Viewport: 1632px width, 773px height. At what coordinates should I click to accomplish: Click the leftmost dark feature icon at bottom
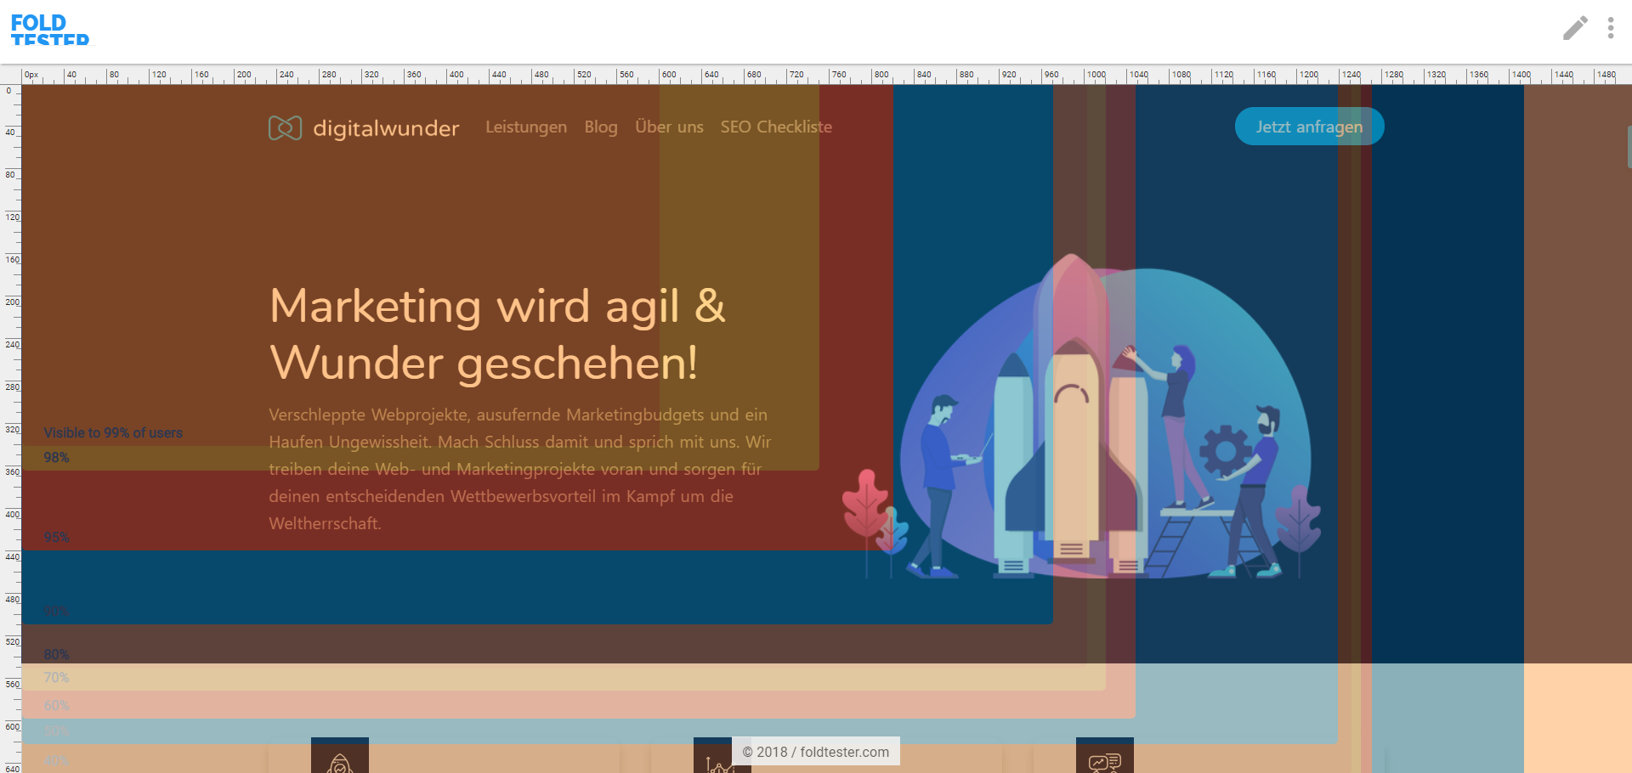pos(340,755)
